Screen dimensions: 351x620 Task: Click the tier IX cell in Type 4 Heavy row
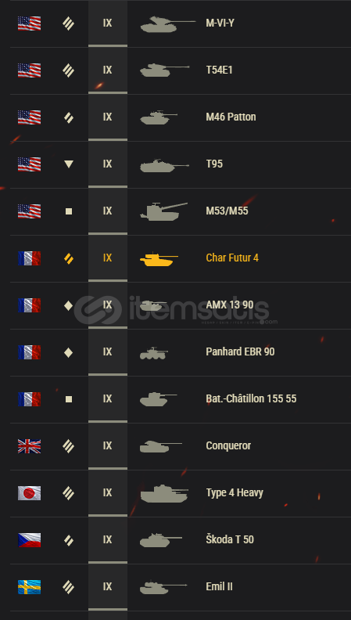coord(107,493)
